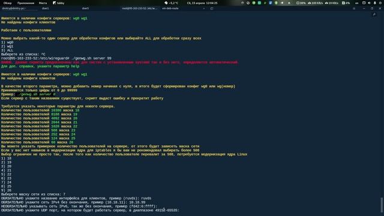Open the keyboard layout indicator 'en'
This screenshot has width=384, height=216.
coord(356,3)
